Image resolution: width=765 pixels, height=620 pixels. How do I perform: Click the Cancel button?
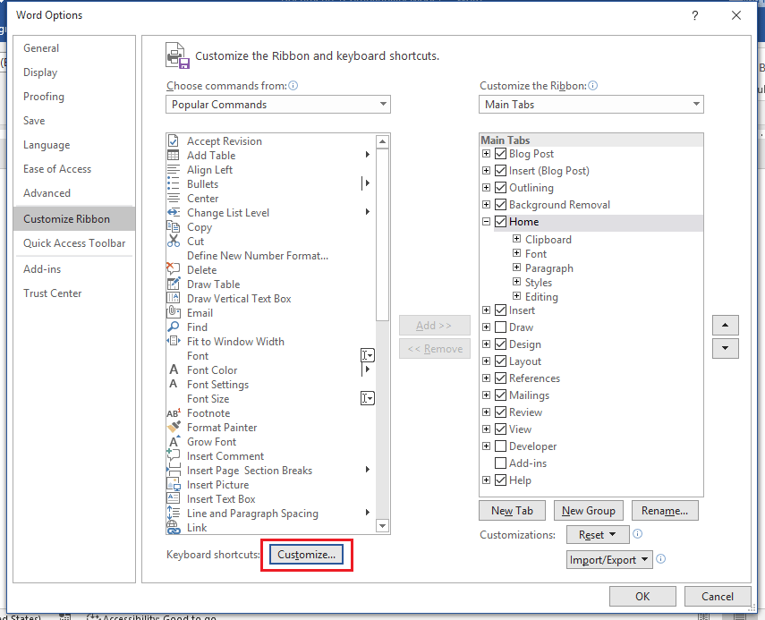718,596
